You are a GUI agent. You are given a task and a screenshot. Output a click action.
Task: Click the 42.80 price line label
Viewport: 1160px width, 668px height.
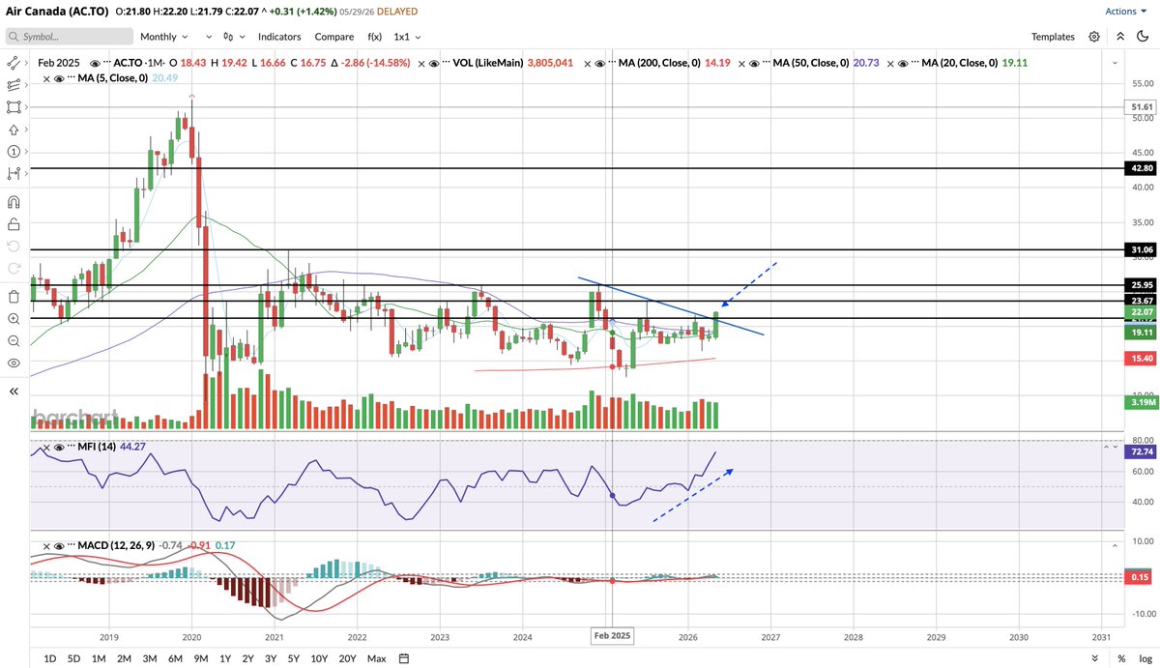(1141, 167)
